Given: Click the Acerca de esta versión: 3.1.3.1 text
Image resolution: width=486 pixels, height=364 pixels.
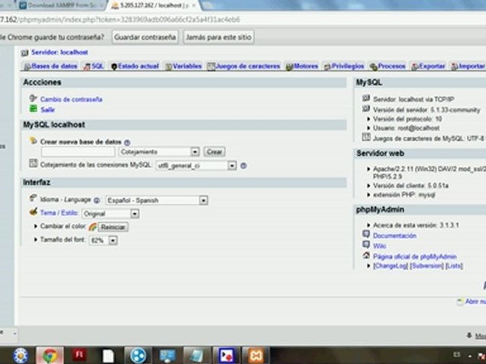Looking at the screenshot, I should pos(416,225).
